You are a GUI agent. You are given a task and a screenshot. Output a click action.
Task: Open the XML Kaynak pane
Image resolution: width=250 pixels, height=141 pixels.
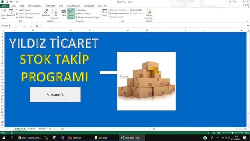pos(104,13)
